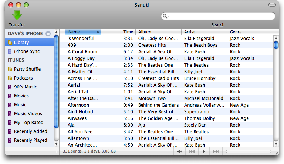Play the selected song
The image size is (284, 164).
[204, 151]
